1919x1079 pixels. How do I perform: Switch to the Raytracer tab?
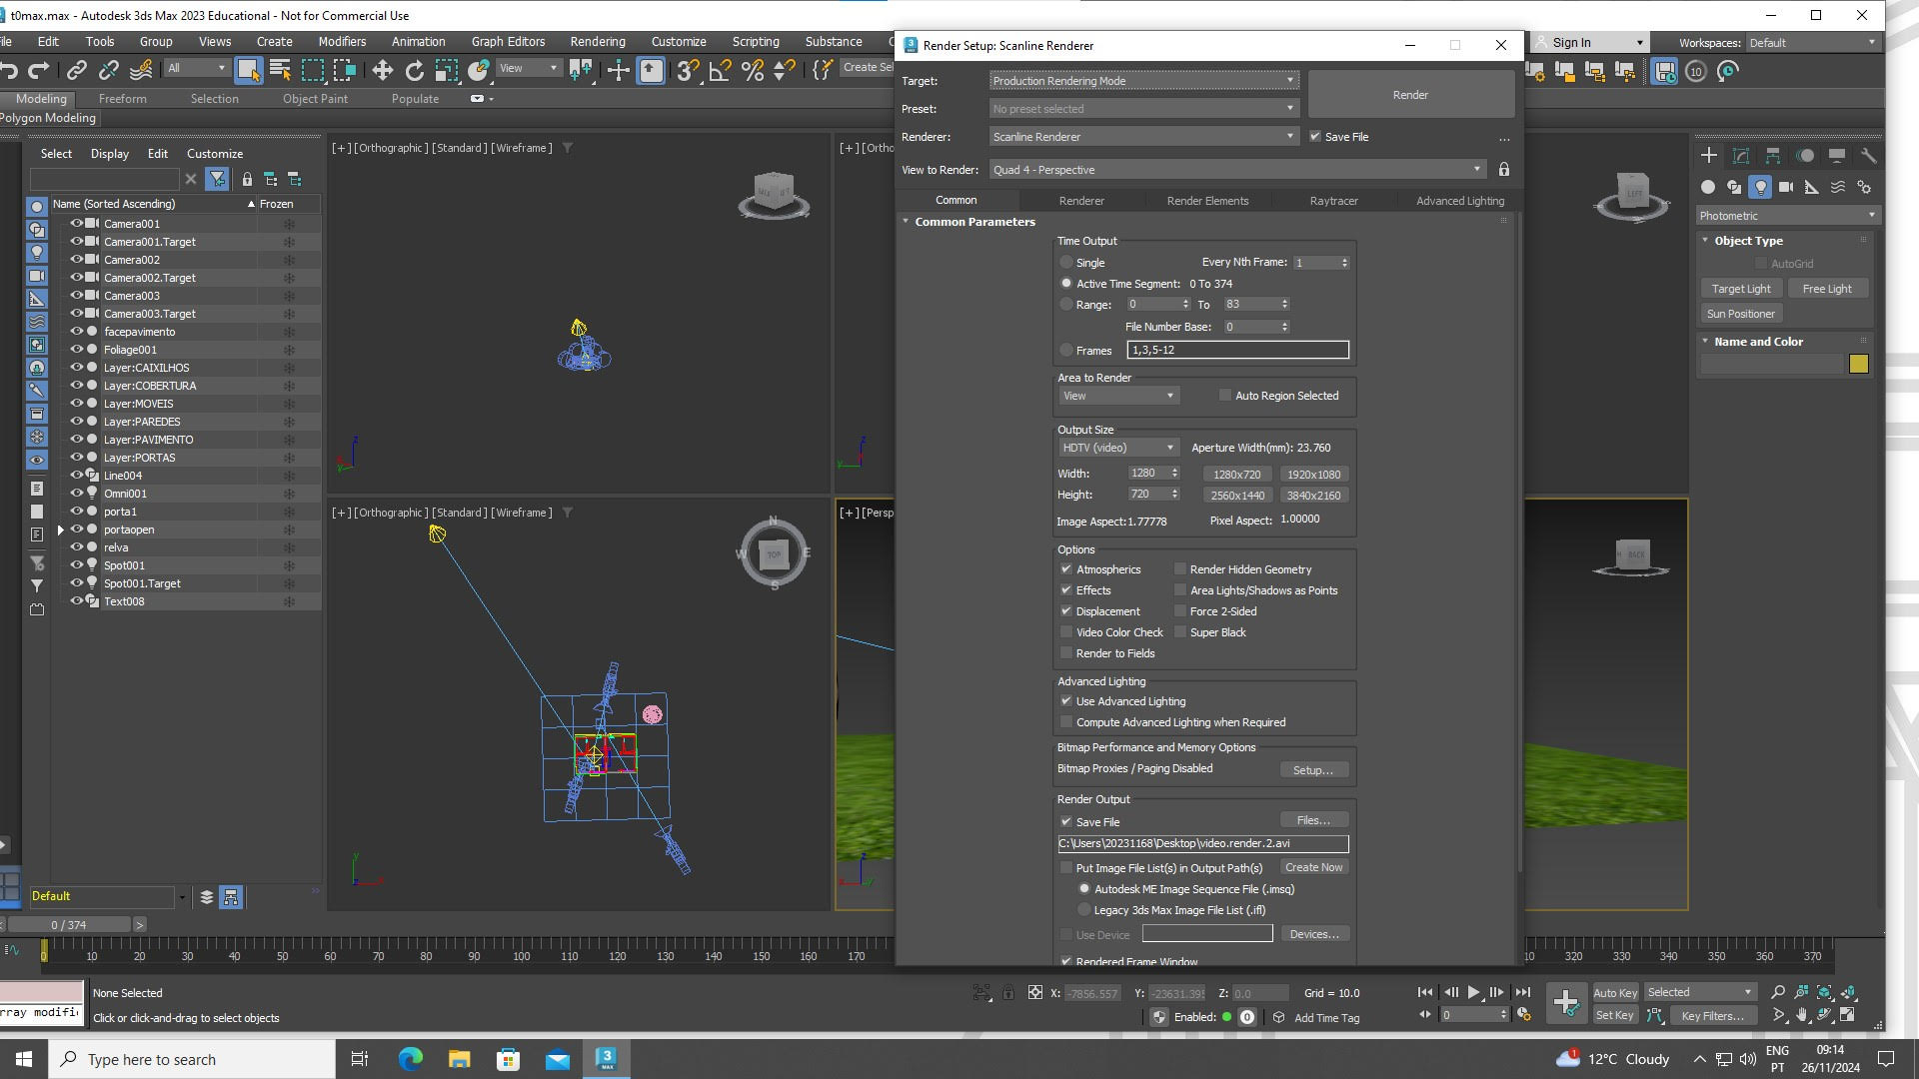click(1333, 201)
